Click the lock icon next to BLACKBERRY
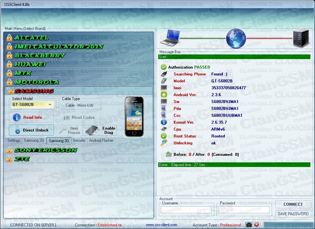The width and height of the screenshot is (315, 229). click(x=9, y=55)
